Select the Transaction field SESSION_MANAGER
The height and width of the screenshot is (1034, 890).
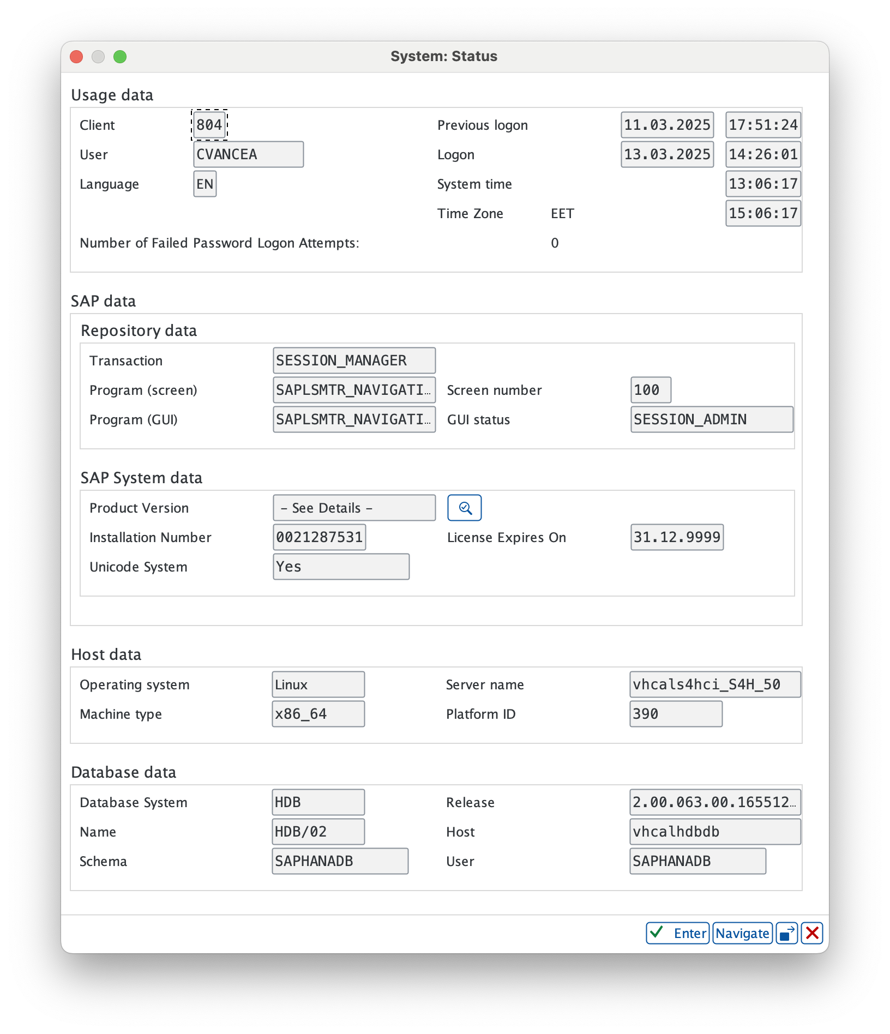[353, 360]
